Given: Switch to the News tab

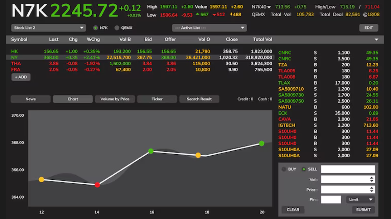Looking at the screenshot, I should point(31,99).
